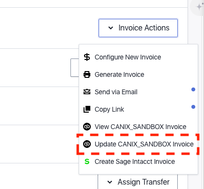Choose Create Sage Intacct Invoice
This screenshot has height=189, width=204.
(138, 161)
